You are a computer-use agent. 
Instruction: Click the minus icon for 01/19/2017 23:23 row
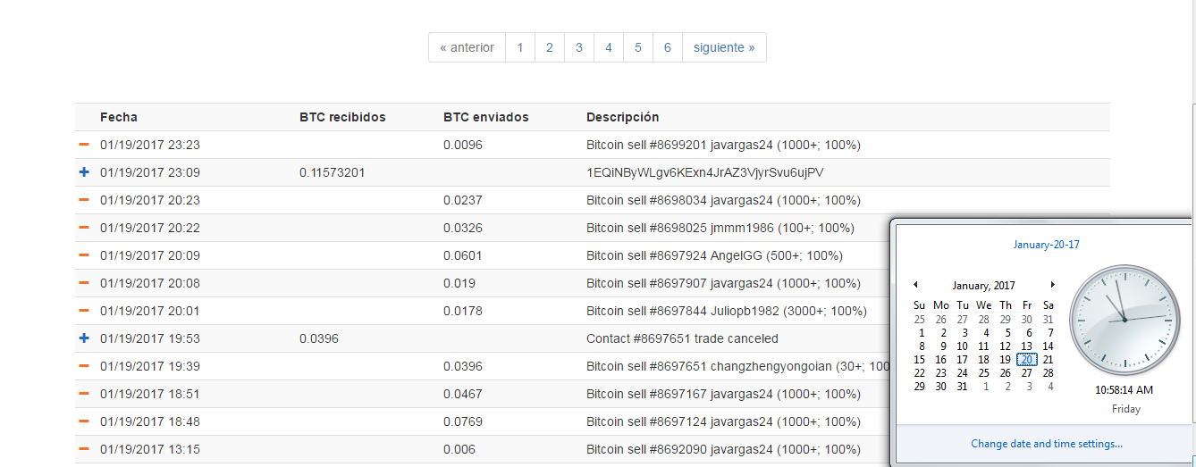(x=85, y=145)
